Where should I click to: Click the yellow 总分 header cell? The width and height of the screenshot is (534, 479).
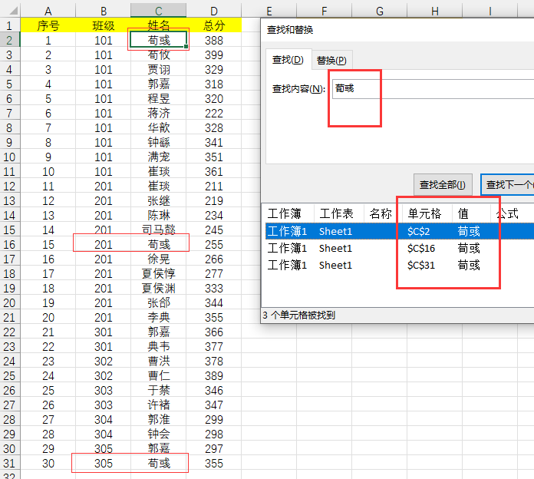click(214, 25)
